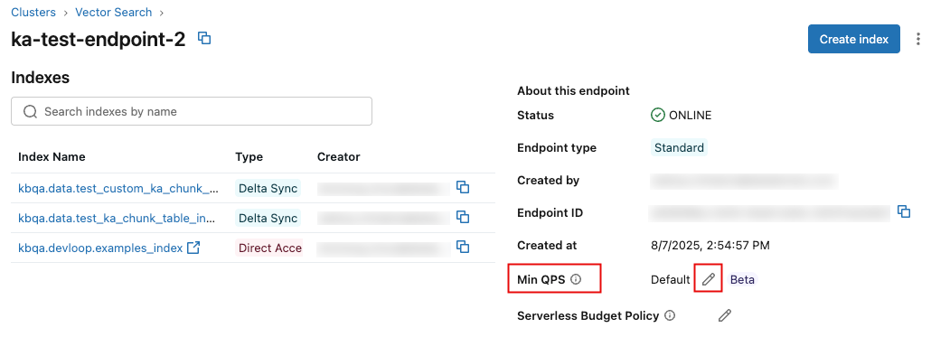This screenshot has height=337, width=931.
Task: Click the Default Min QPS value
Action: click(x=671, y=279)
